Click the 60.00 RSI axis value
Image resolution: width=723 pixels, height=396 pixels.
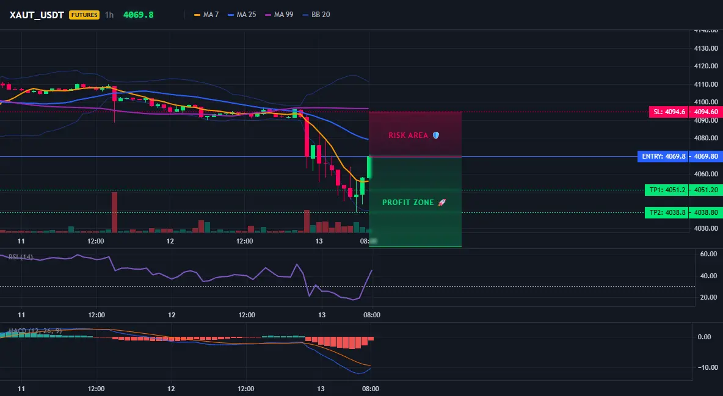click(x=708, y=254)
